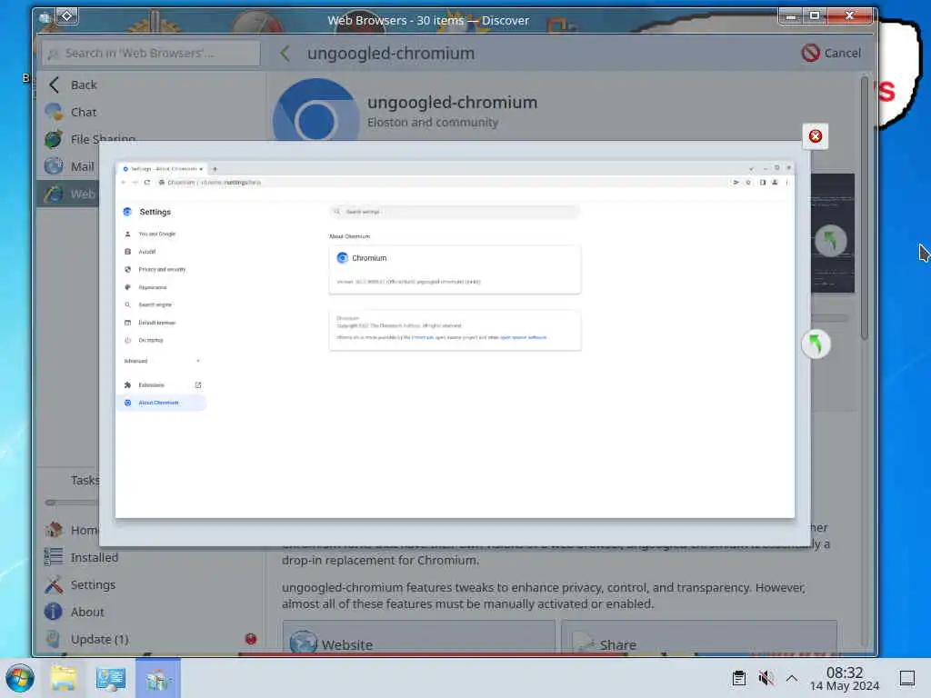
Task: Open the Chat category
Action: click(x=151, y=112)
